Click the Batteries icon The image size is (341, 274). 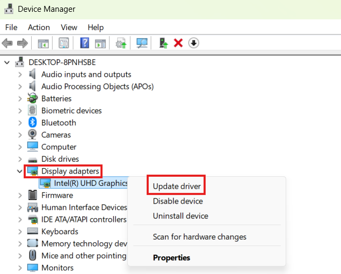point(32,98)
